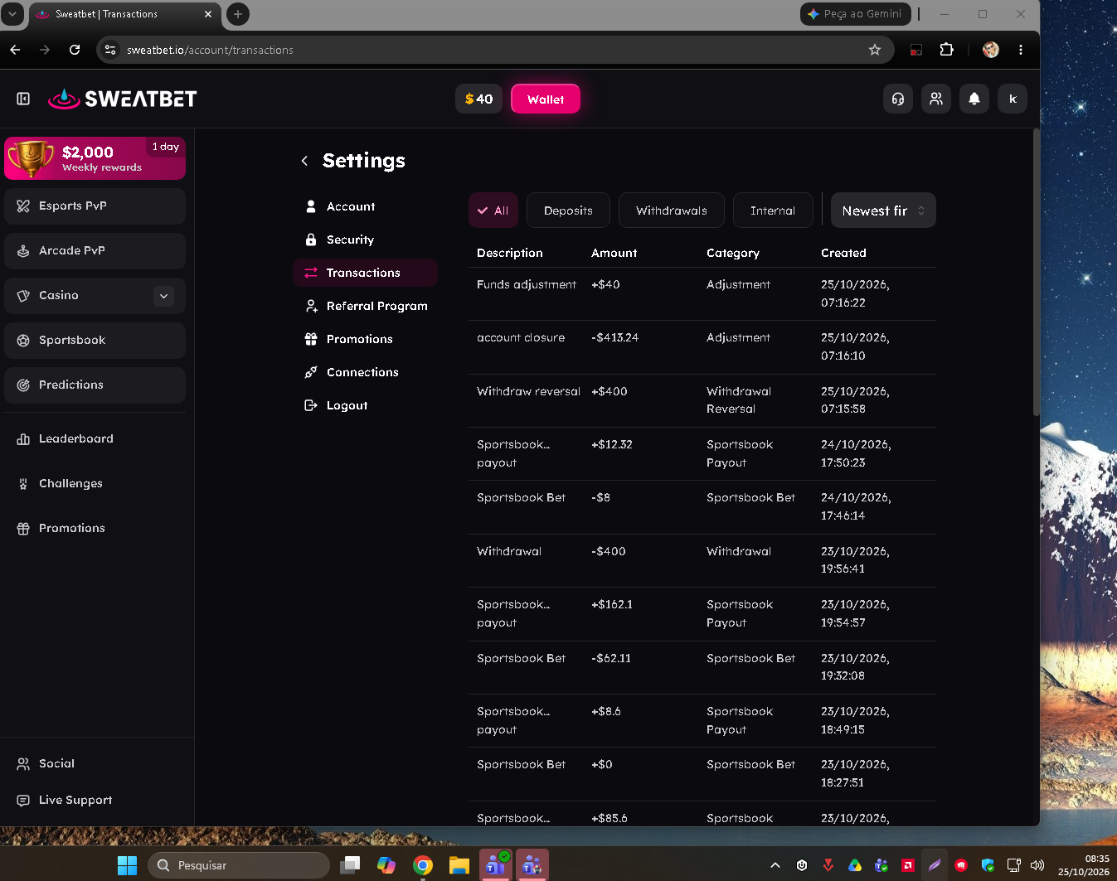Open Referral Program settings tab
The image size is (1117, 881).
(365, 306)
